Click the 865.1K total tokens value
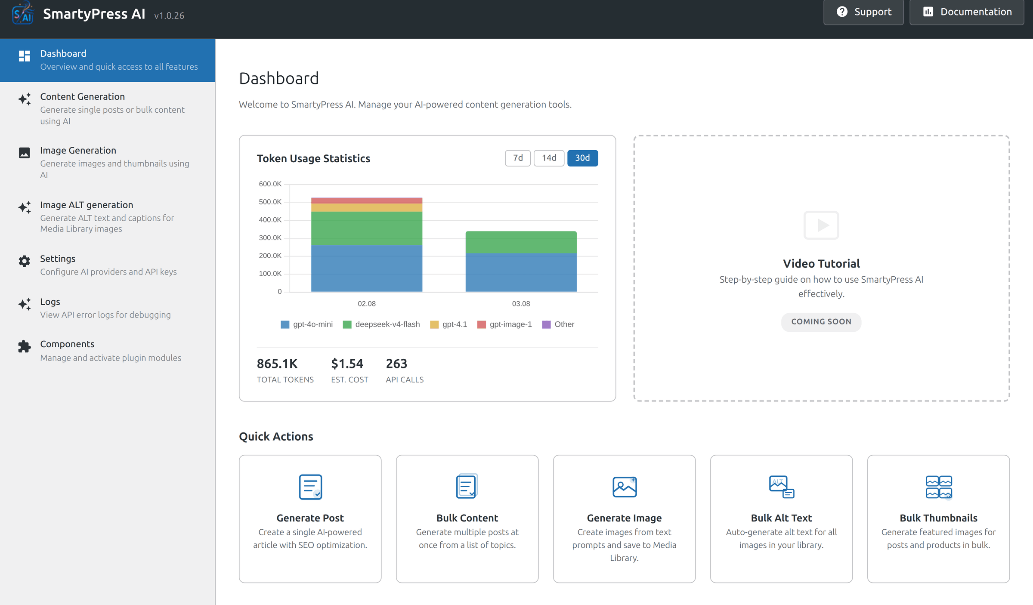This screenshot has height=605, width=1033. (x=277, y=364)
